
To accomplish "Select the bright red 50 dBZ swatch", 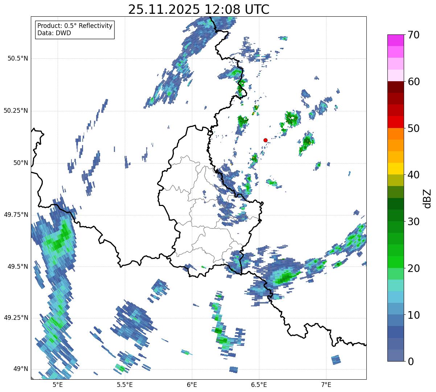I will [x=395, y=122].
